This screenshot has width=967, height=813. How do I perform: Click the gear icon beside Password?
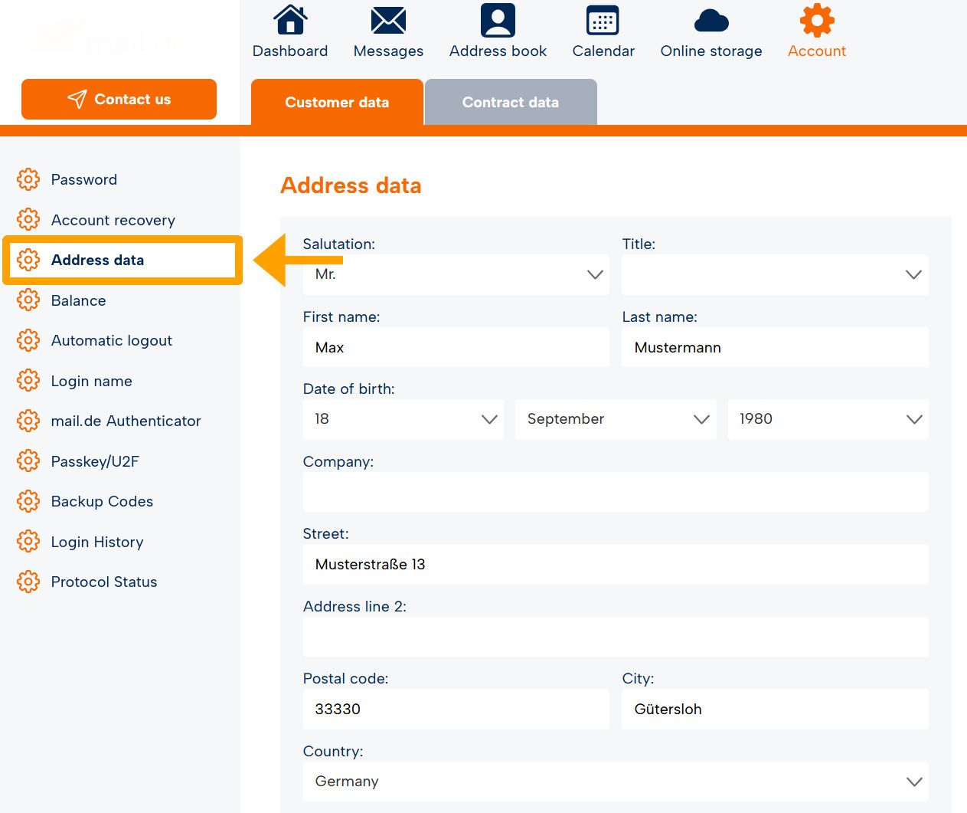[x=28, y=179]
